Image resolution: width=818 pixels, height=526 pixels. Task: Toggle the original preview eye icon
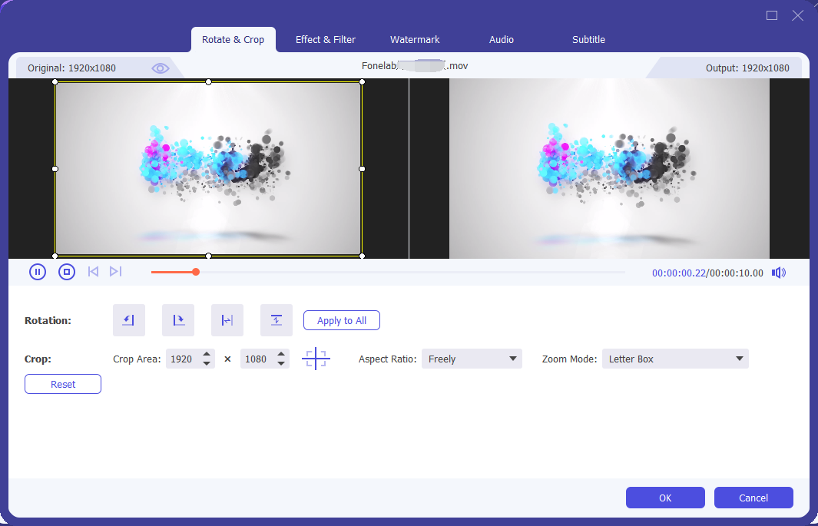click(x=160, y=68)
